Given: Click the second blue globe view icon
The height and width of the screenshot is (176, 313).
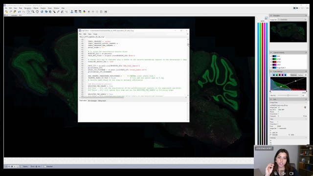Looking at the screenshot, I should pyautogui.click(x=46, y=12).
